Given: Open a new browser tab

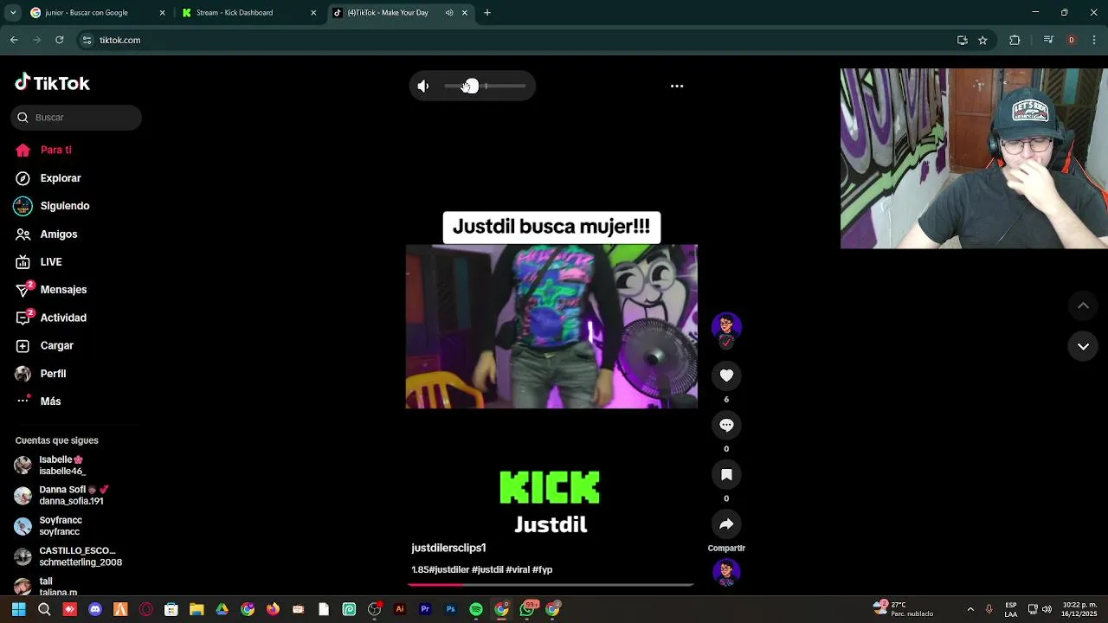Looking at the screenshot, I should point(487,13).
